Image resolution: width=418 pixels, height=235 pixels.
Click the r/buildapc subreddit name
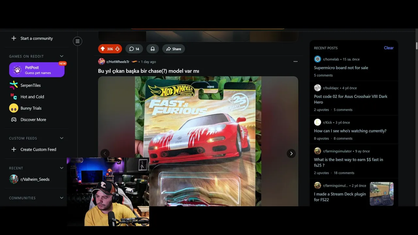pos(331,88)
